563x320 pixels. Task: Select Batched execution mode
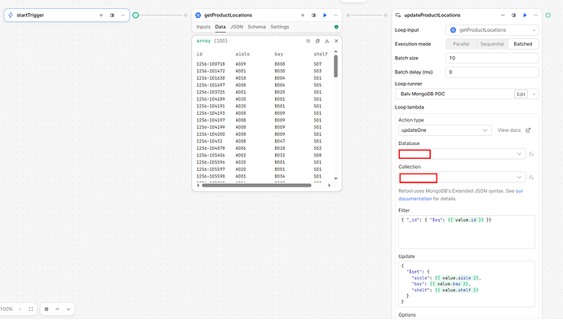pyautogui.click(x=523, y=44)
